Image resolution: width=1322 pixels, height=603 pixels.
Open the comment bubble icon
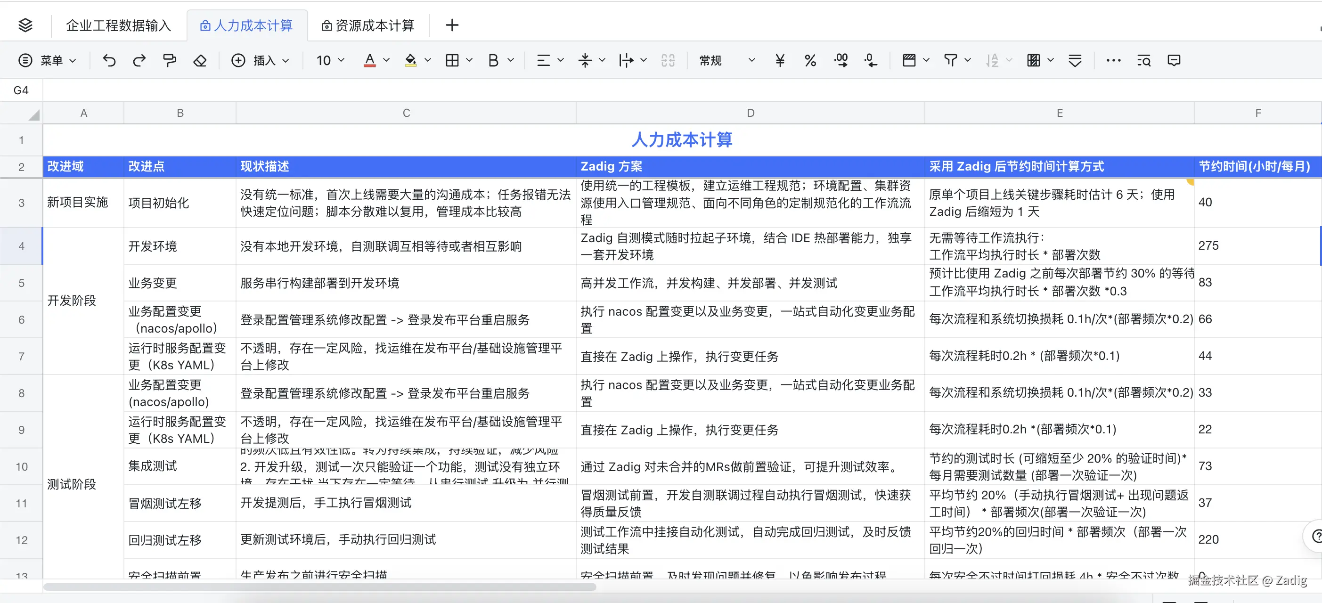[1174, 61]
